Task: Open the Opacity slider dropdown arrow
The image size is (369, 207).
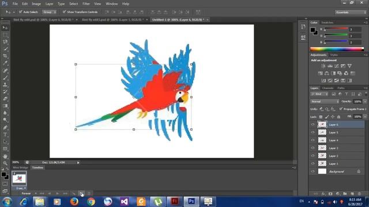Action: (x=365, y=101)
